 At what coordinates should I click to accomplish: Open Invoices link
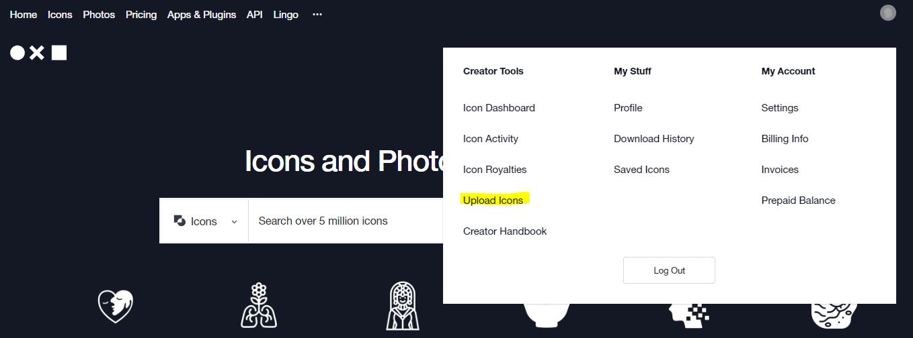tap(780, 170)
